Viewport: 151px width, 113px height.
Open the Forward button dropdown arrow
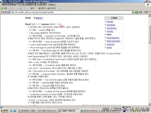(14, 8)
